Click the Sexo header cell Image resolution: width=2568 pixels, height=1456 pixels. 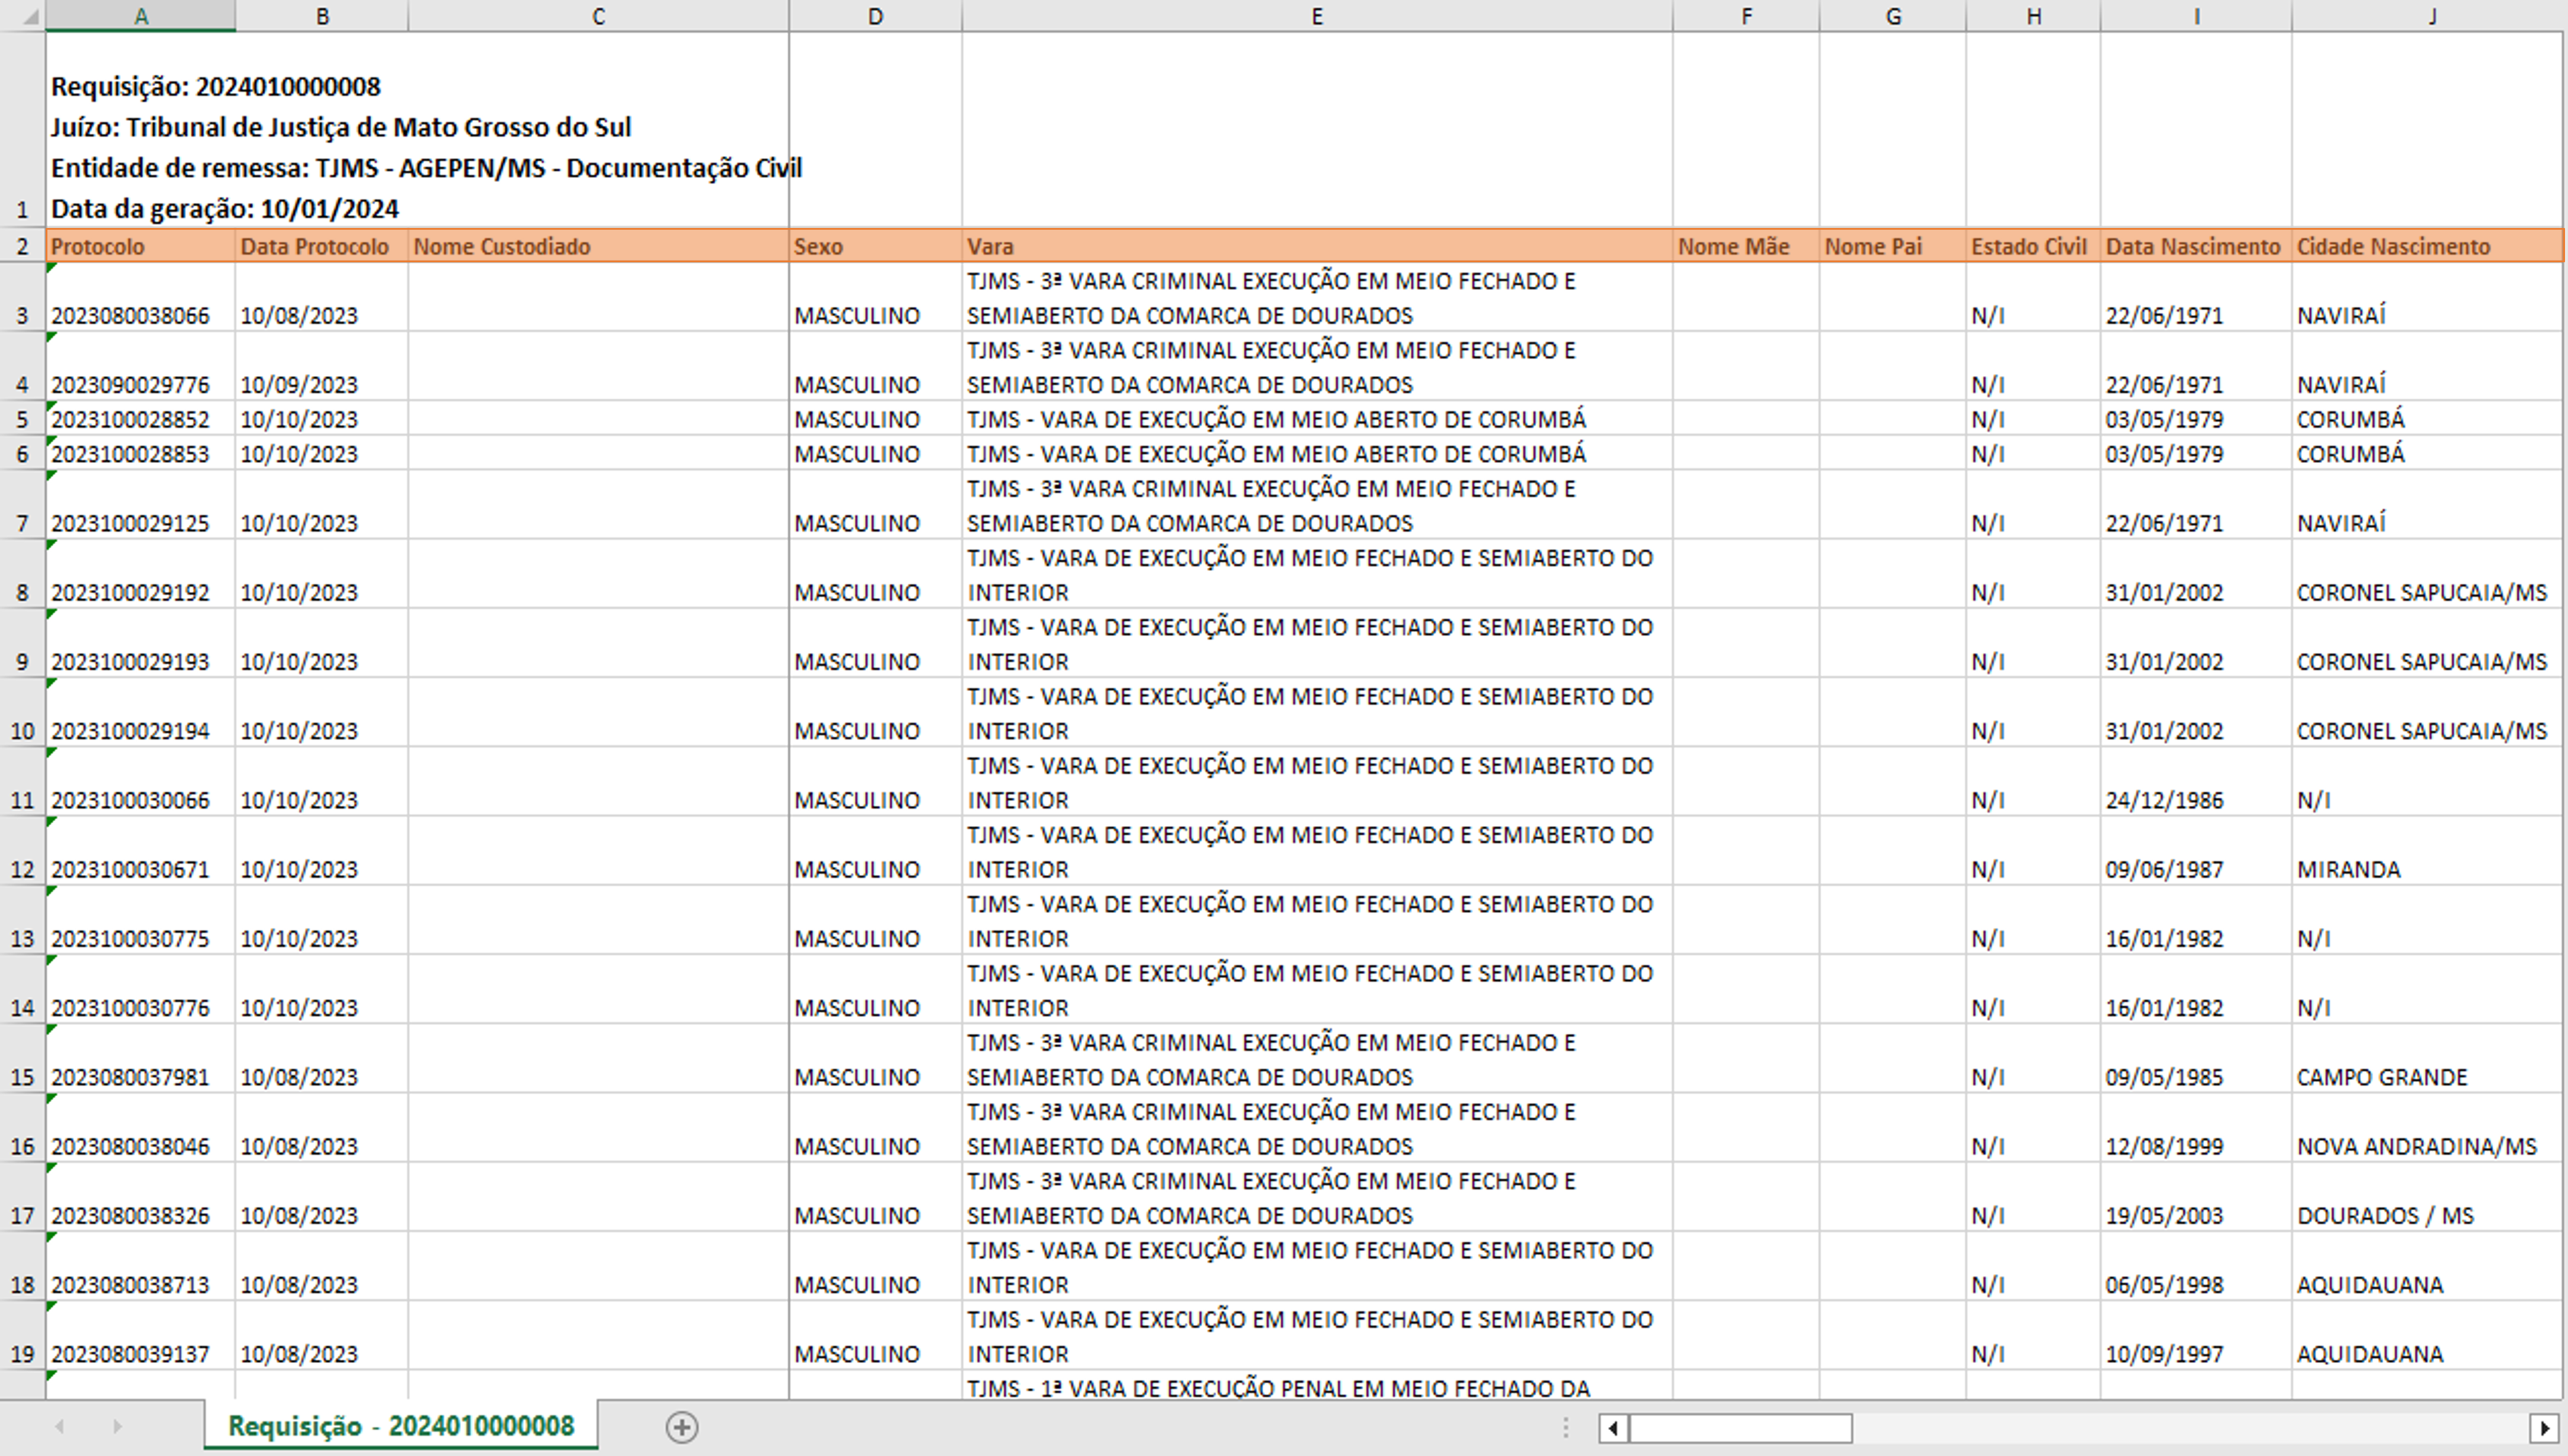coord(875,246)
